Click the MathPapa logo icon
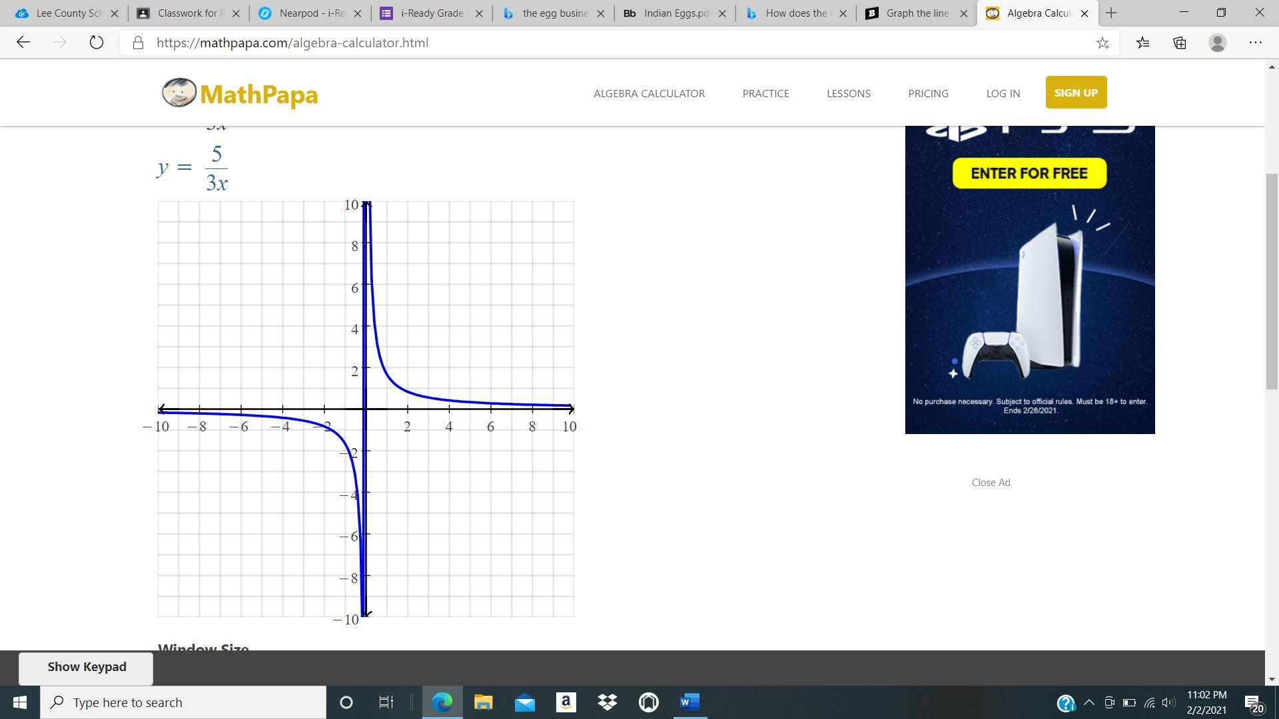 [179, 93]
